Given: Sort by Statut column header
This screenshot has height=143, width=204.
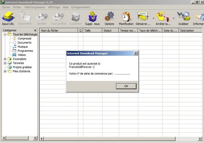Looking at the screenshot, I should [x=111, y=31].
